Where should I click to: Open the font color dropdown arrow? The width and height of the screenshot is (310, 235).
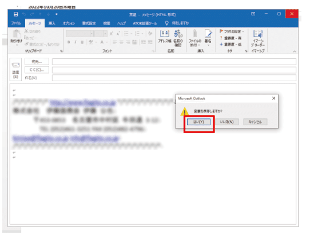click(x=107, y=42)
